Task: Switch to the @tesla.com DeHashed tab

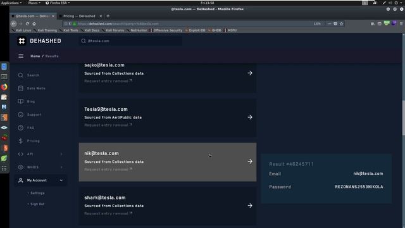Action: tap(32, 16)
